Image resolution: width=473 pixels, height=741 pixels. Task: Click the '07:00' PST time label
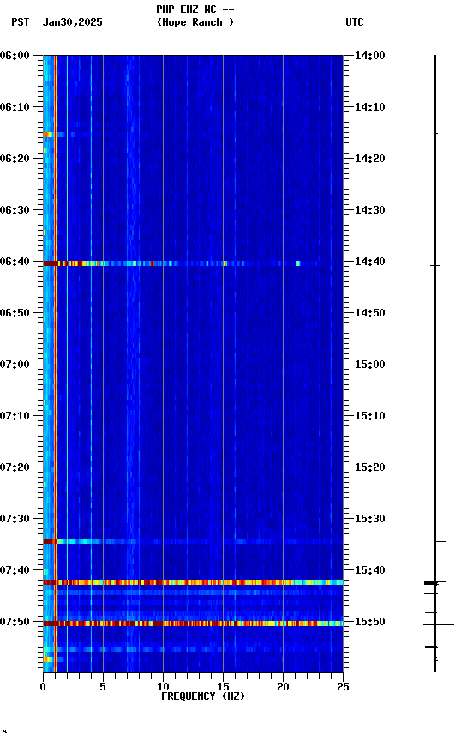(x=15, y=364)
